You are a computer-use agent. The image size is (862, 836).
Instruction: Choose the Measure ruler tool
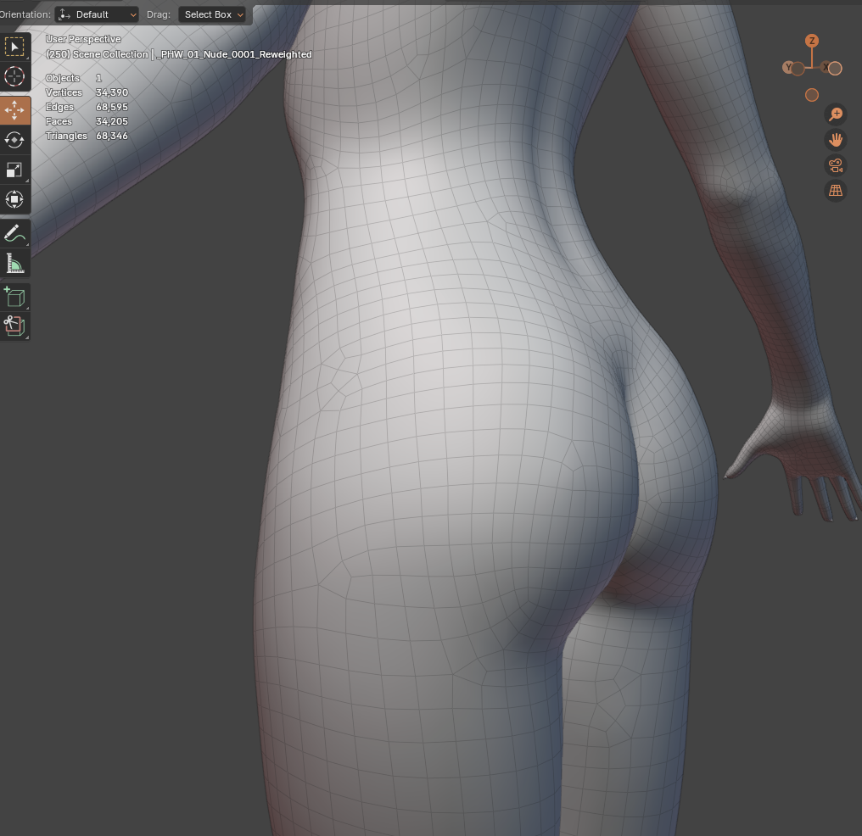14,264
